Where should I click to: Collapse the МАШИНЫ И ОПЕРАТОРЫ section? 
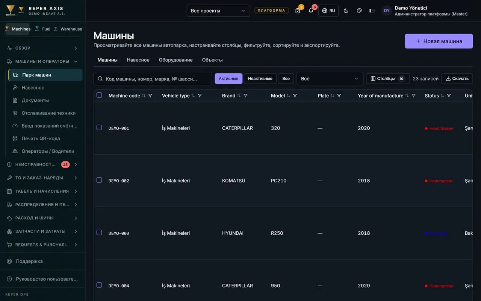coord(42,61)
